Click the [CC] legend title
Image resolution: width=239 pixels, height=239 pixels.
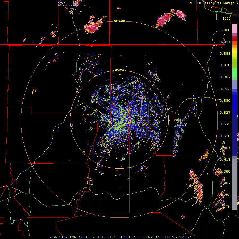[x=227, y=18]
